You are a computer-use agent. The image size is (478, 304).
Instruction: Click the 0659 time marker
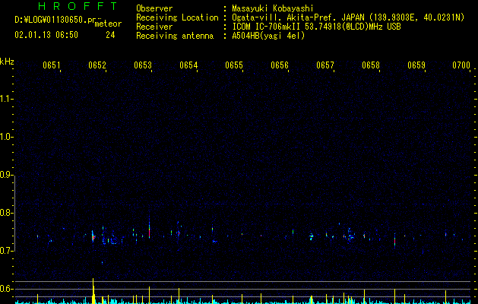[416, 65]
